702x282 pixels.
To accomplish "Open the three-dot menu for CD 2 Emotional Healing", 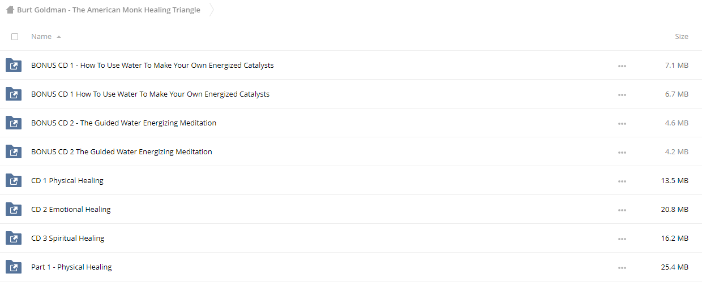I will click(x=622, y=210).
